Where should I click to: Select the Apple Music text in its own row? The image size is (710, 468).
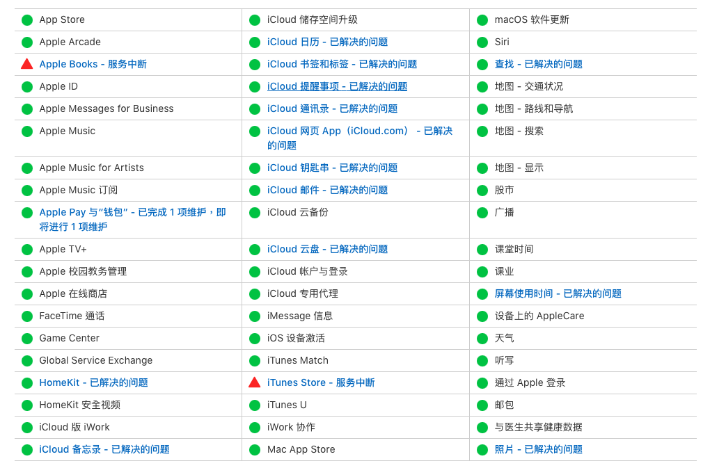click(68, 131)
